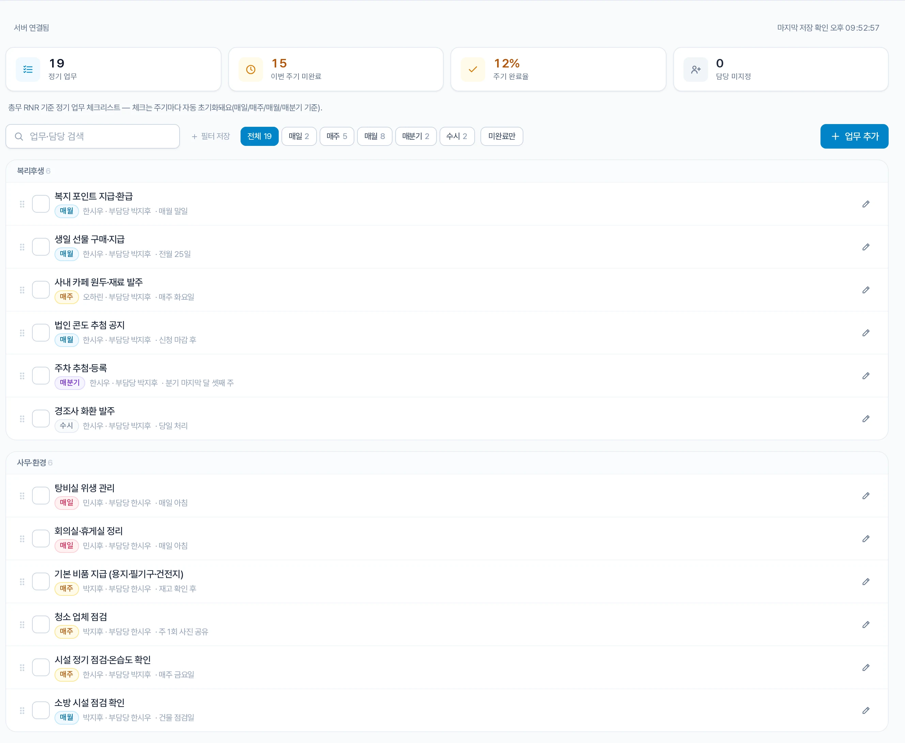The image size is (905, 743).
Task: Edit the 소방 시설 점검 확인 row
Action: (865, 711)
